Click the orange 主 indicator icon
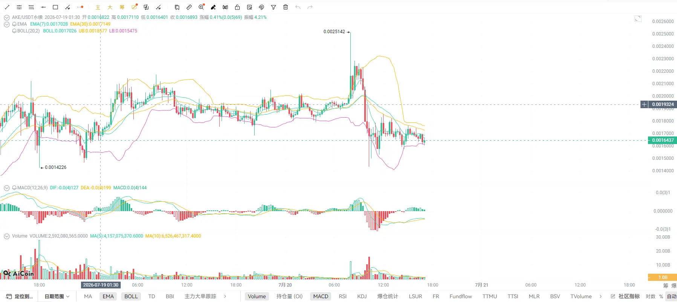The image size is (677, 302). 98,7
